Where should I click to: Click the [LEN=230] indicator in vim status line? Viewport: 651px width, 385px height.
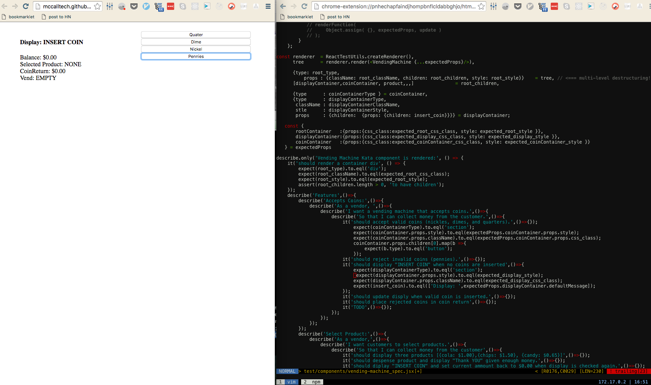(x=592, y=371)
